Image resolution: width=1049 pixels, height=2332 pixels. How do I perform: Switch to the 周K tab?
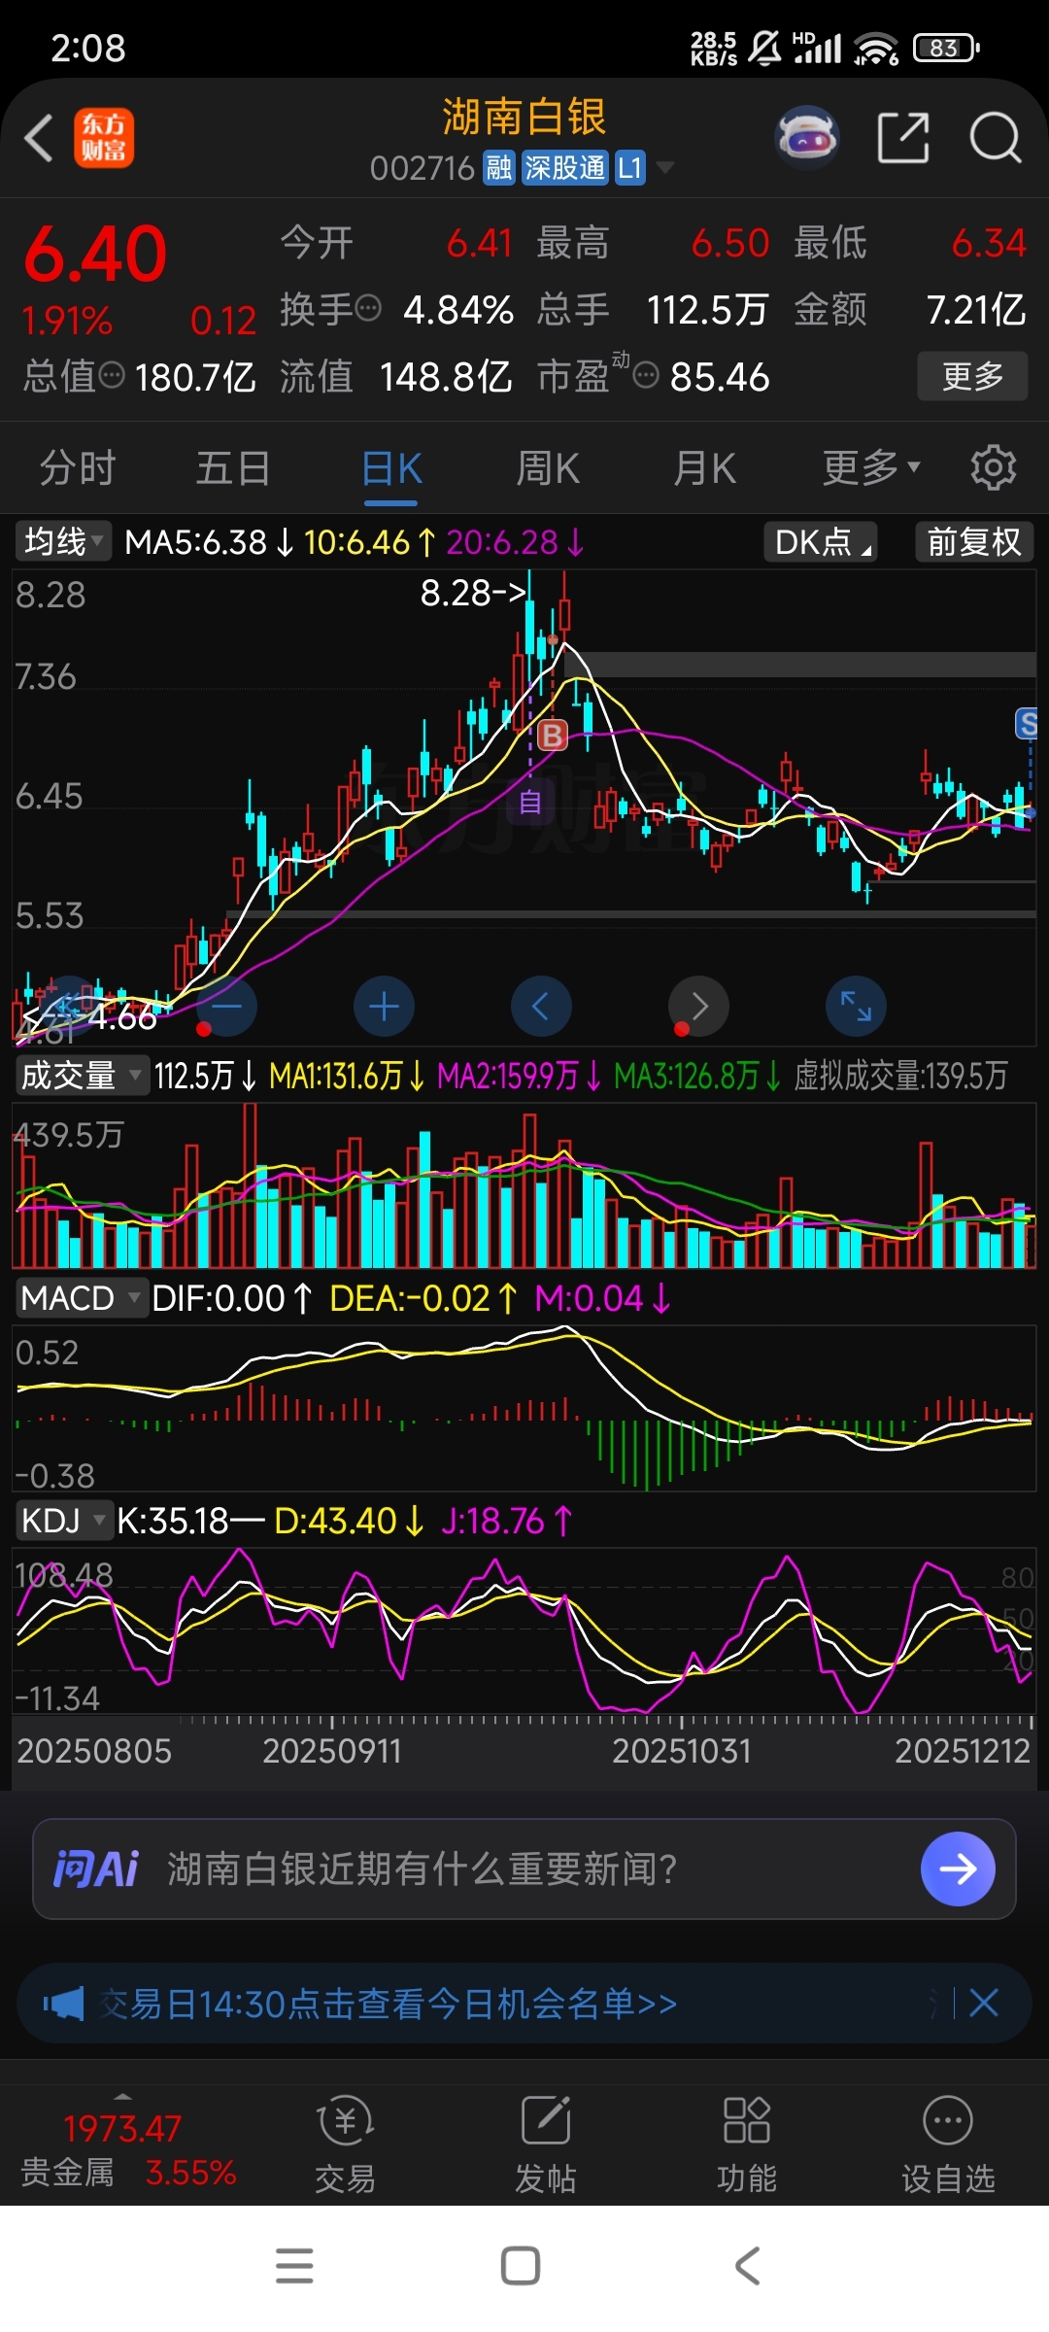coord(548,468)
